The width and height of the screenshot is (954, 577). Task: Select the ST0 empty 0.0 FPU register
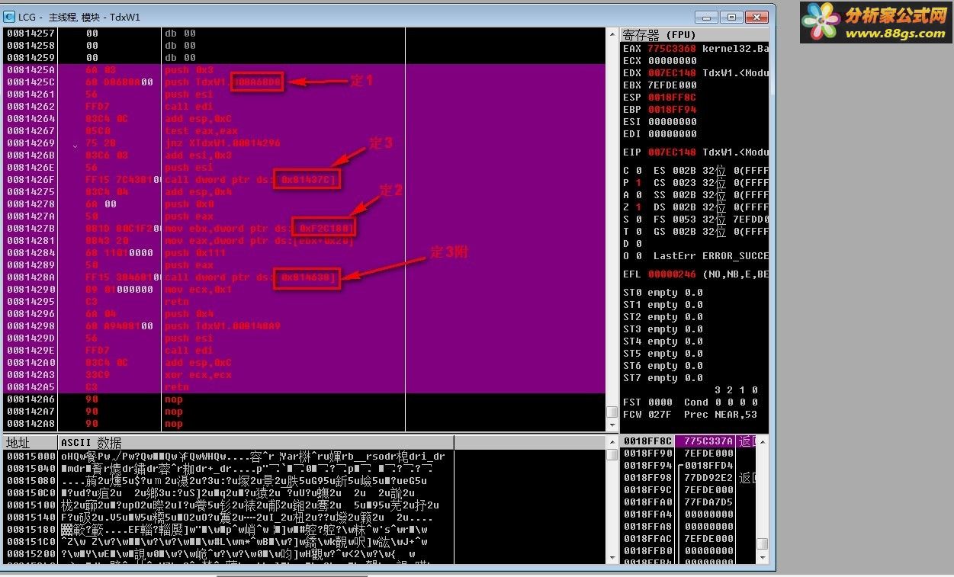pos(663,293)
